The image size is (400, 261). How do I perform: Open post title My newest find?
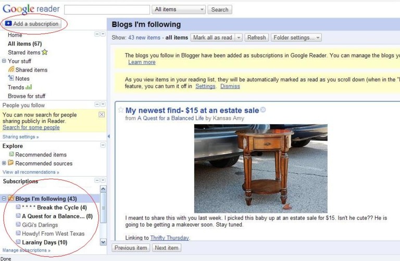192,110
